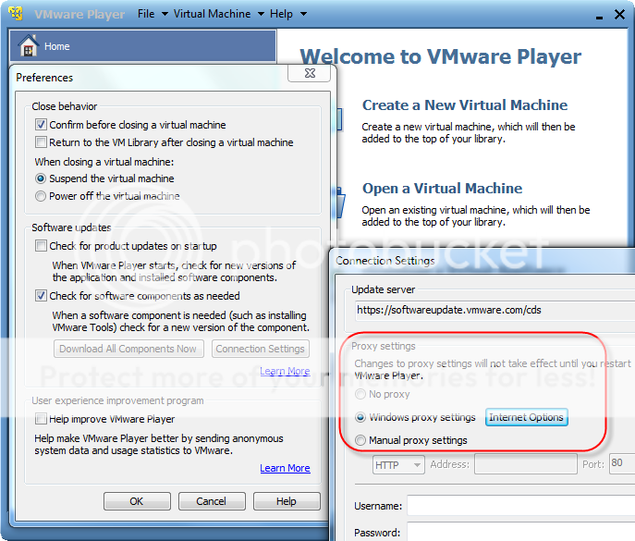Expand the File menu dropdown arrow

point(165,14)
